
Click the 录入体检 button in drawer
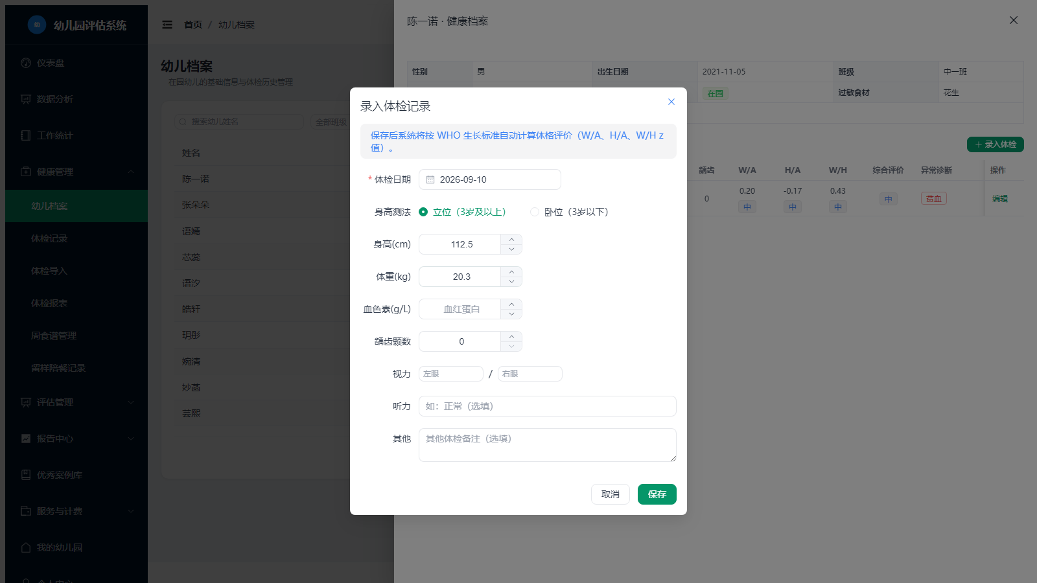996,144
